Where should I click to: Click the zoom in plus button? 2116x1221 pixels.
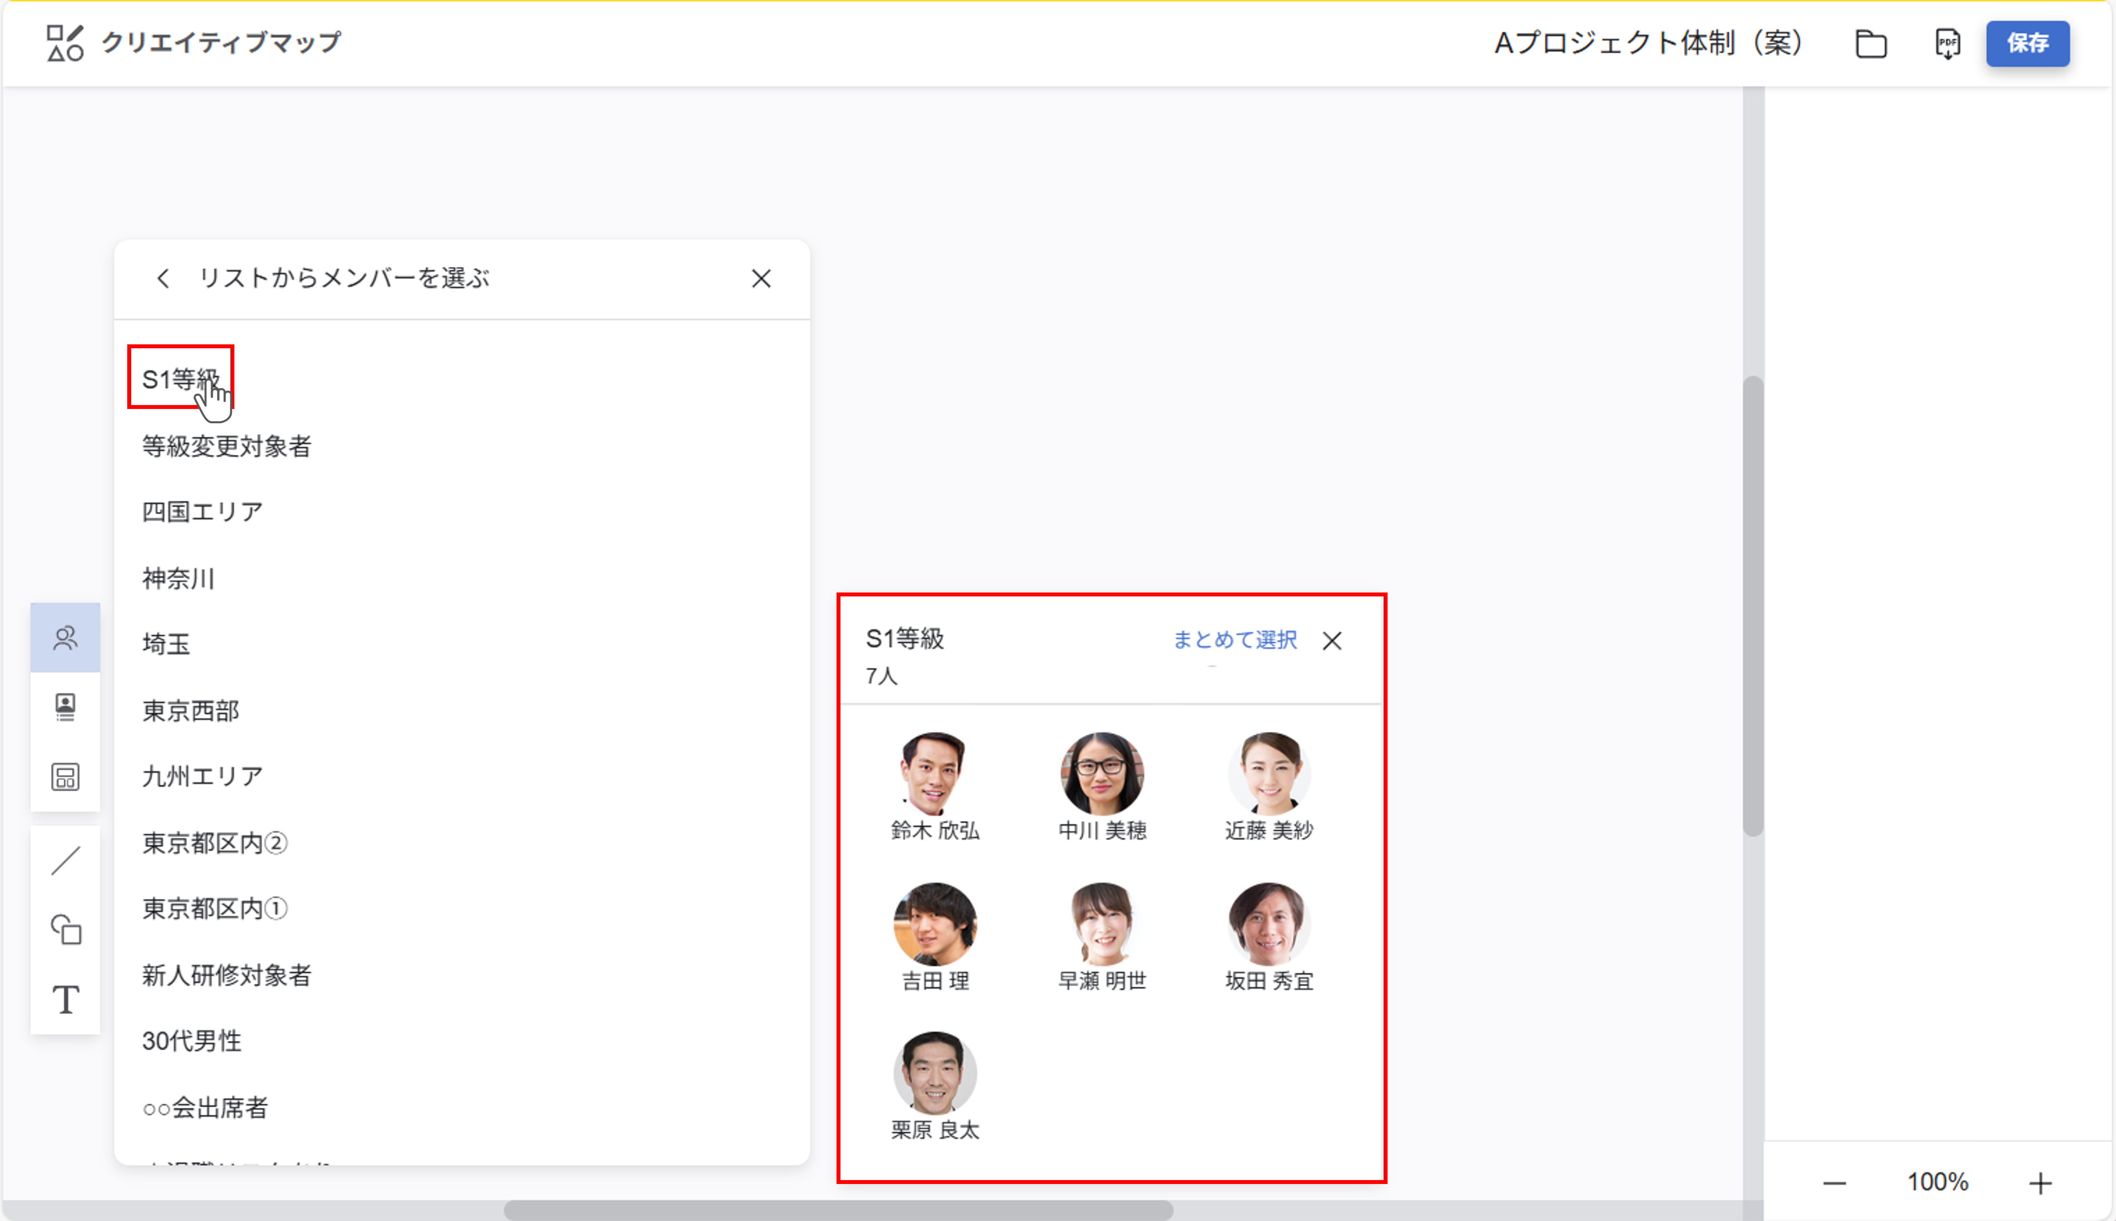(x=2040, y=1183)
